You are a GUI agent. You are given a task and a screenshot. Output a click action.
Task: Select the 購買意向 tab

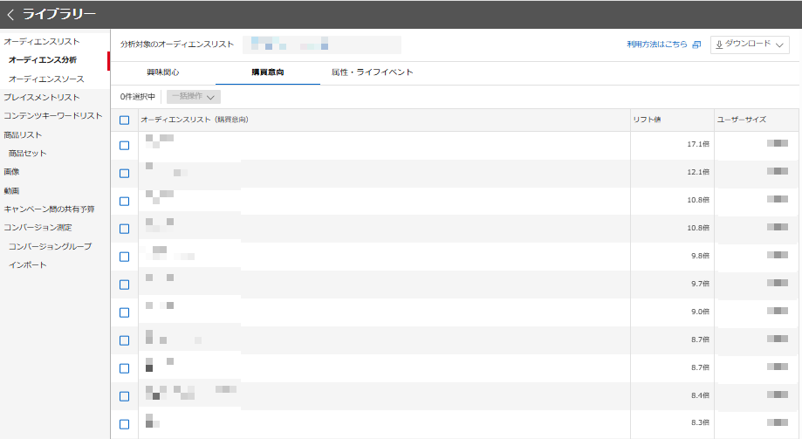tap(267, 72)
